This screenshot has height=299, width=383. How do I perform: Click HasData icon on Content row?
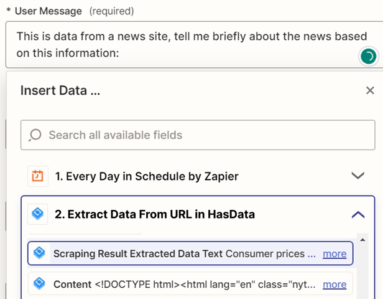40,284
